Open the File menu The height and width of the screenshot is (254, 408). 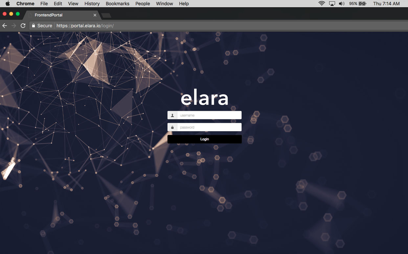coord(44,4)
